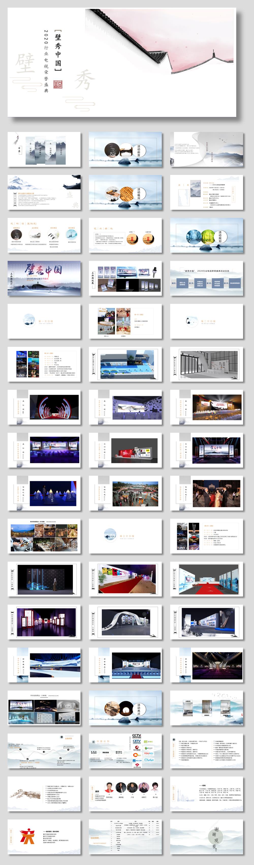Viewport: 254px width, 865px height.
Task: Select the 第二天日程 divider slide
Action: (206, 321)
